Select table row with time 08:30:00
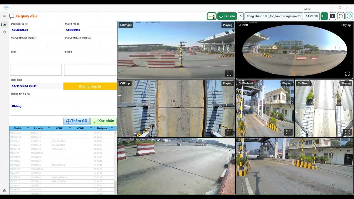 click(x=61, y=137)
